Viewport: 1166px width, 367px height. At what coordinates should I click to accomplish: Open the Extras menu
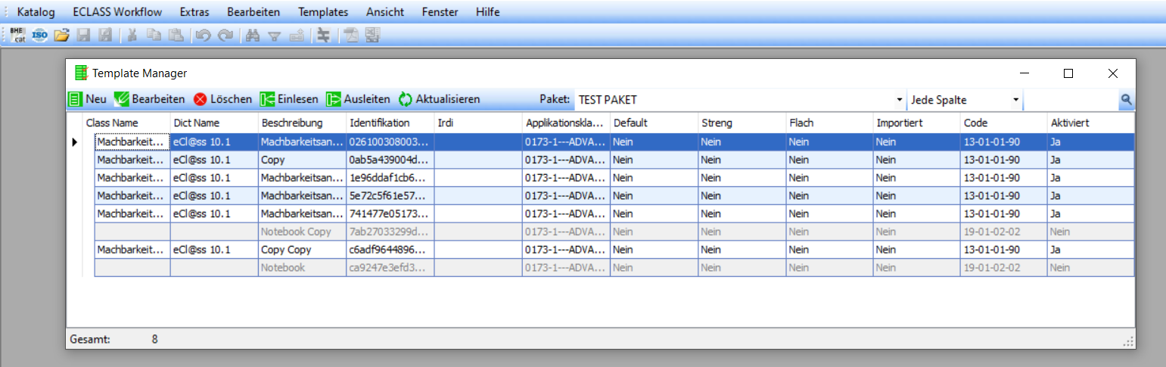click(194, 12)
